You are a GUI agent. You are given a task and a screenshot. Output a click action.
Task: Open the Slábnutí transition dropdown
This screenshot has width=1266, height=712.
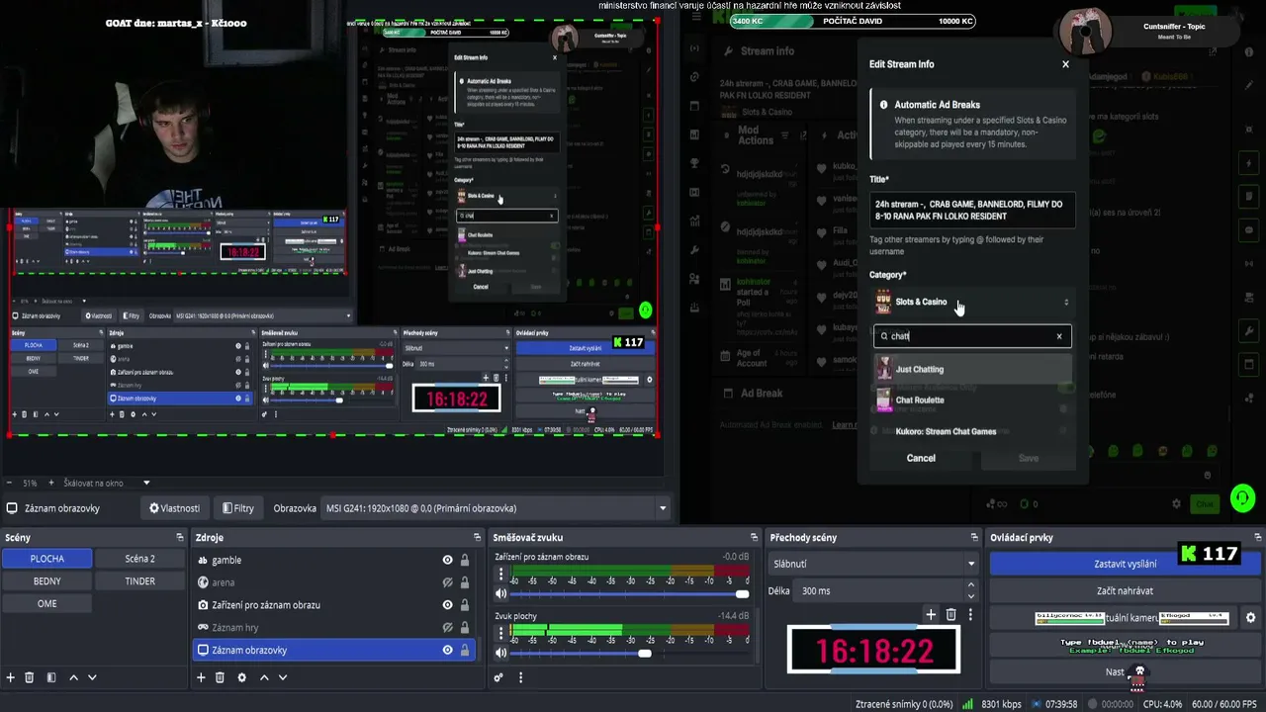[x=873, y=564]
